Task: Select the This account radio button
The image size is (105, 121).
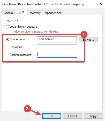Action: pyautogui.click(x=7, y=39)
